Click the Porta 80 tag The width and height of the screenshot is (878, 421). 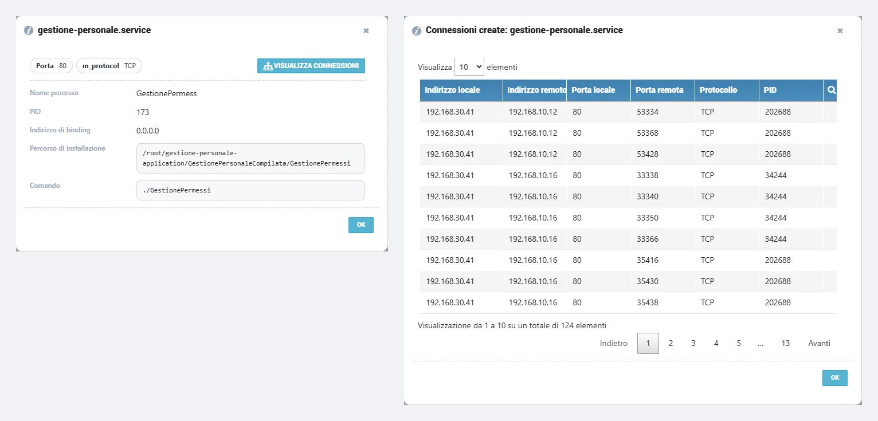tap(51, 66)
